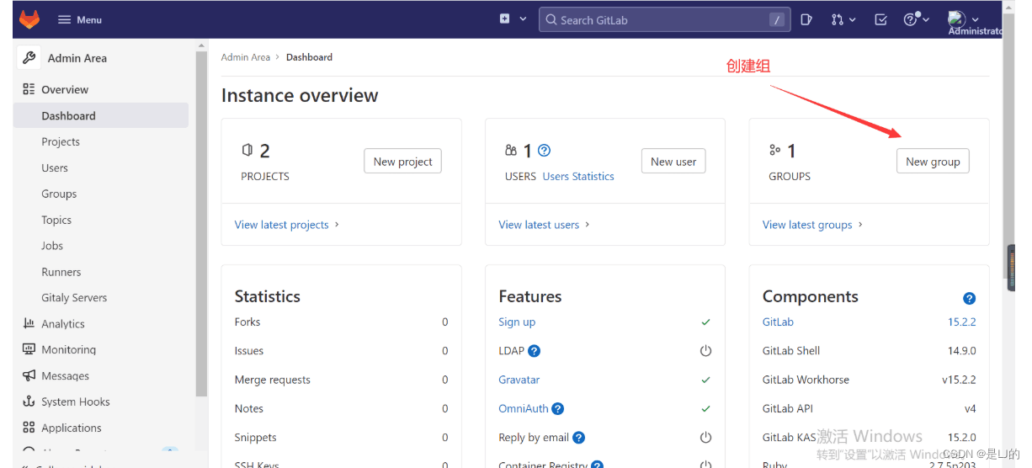Screen dimensions: 1032x468
Task: Open the 15.2.2 version link
Action: [x=962, y=322]
